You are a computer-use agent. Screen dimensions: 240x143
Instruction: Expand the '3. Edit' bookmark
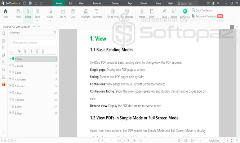point(10,72)
